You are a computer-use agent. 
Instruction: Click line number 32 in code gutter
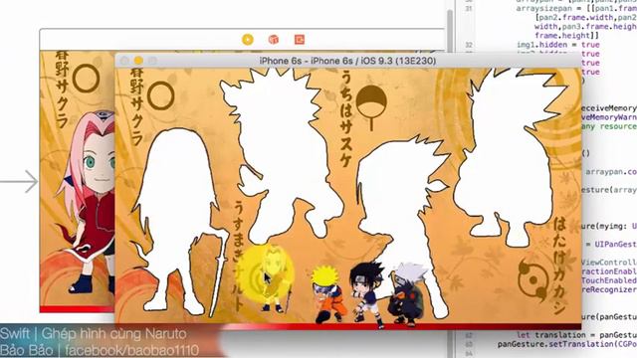pyautogui.click(x=469, y=45)
